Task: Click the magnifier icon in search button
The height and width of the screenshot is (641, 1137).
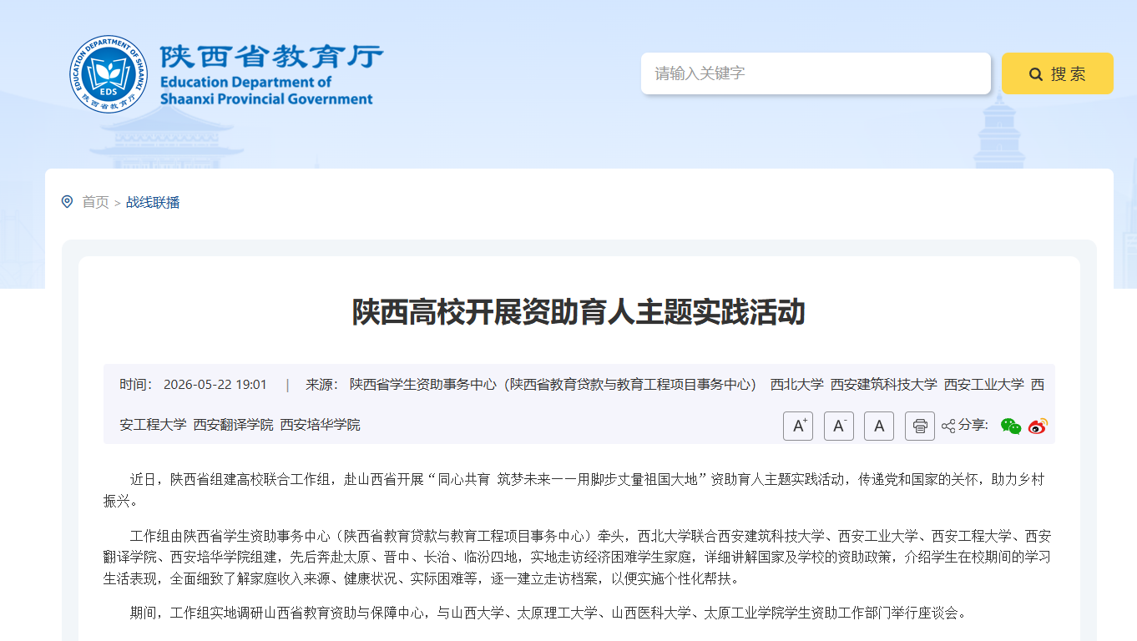Action: coord(1036,74)
